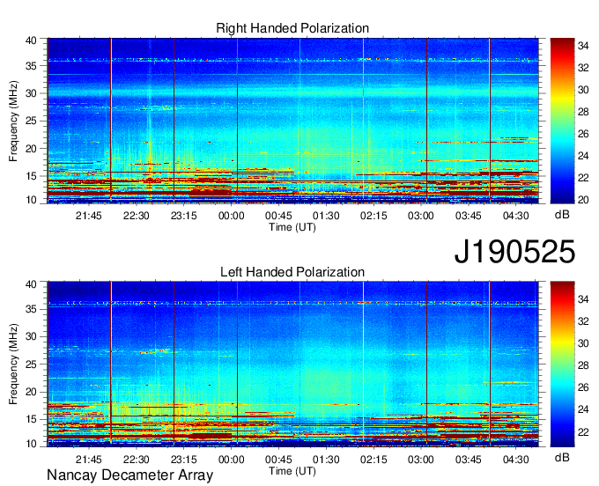This screenshot has height=486, width=599.
Task: Click the 22:30 time tick on top plot
Action: coord(136,216)
